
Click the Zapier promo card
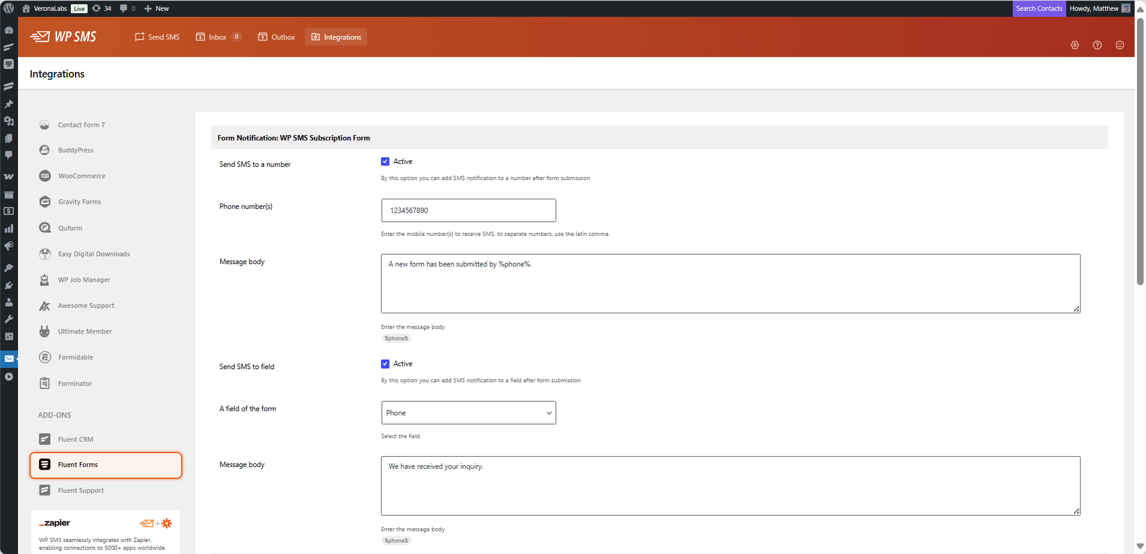pos(106,532)
